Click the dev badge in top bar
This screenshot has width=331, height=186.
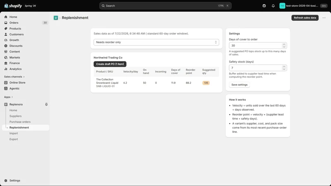324,6
